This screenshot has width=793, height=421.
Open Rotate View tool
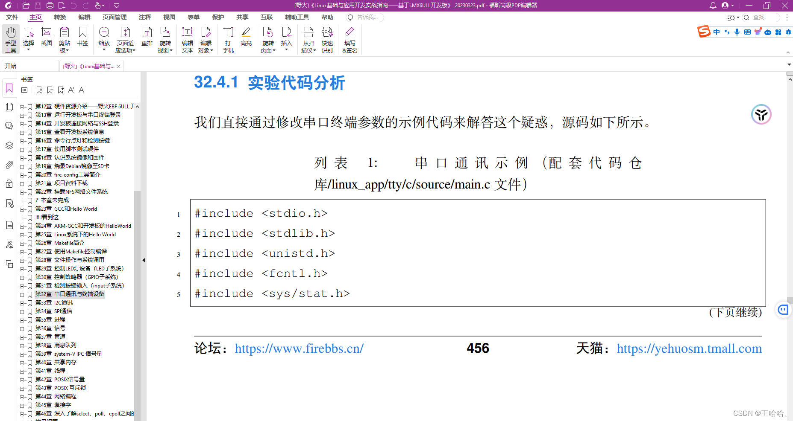[x=165, y=39]
